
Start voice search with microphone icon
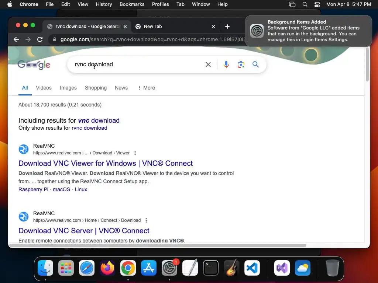[x=226, y=64]
